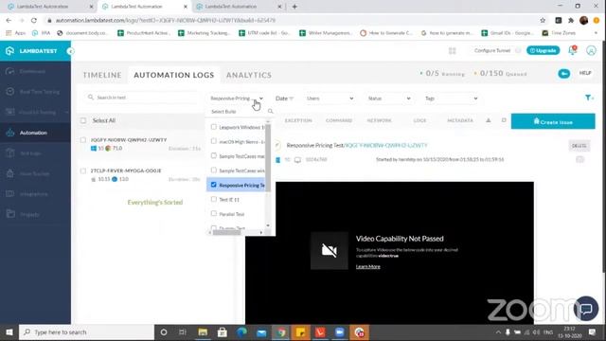The width and height of the screenshot is (606, 341).
Task: Check the Leapwork Windows build checkbox
Action: (214, 127)
